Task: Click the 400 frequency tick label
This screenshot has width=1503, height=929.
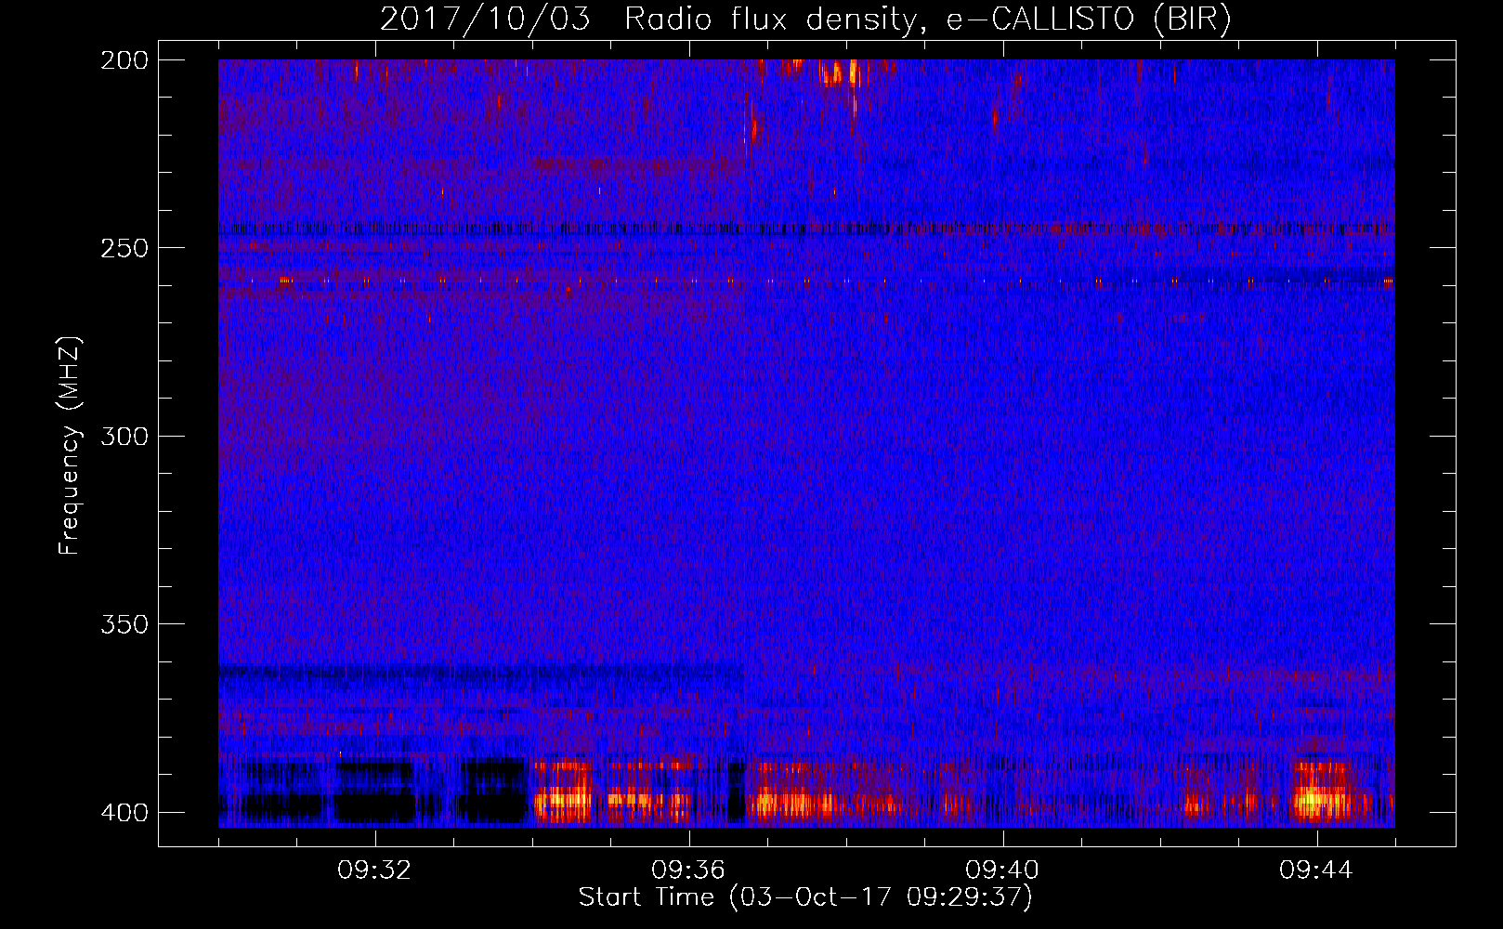Action: tap(124, 812)
